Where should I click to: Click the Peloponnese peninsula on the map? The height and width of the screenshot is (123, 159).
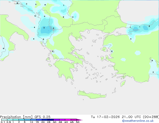[65, 69]
